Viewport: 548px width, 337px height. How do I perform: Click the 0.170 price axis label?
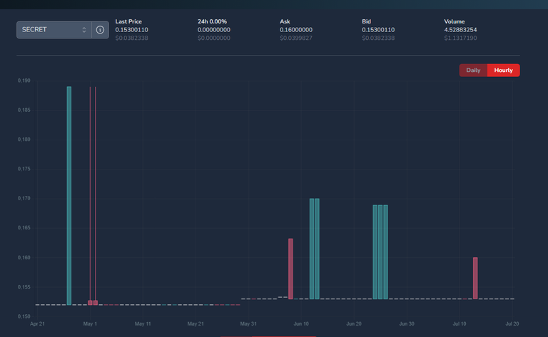(24, 198)
